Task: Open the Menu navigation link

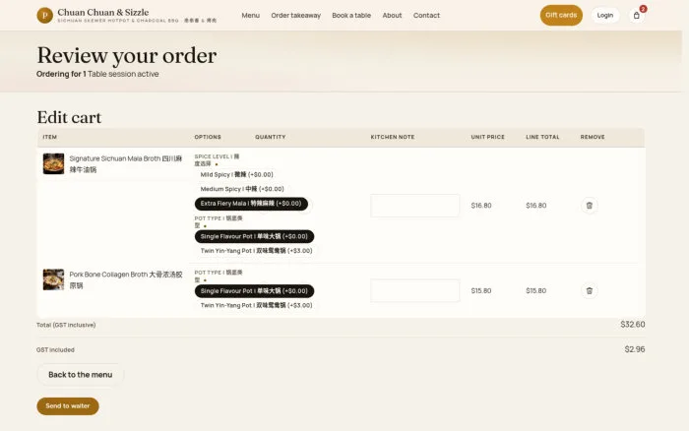Action: click(x=250, y=16)
